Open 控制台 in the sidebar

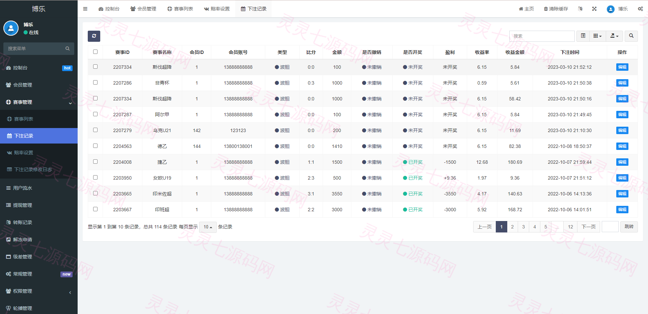(x=39, y=68)
